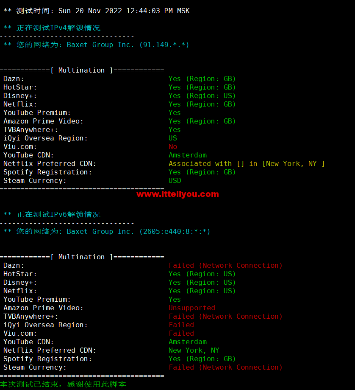Select "YouTube Premium:" label in the IPv6 results
This screenshot has width=355, height=390.
pyautogui.click(x=37, y=300)
